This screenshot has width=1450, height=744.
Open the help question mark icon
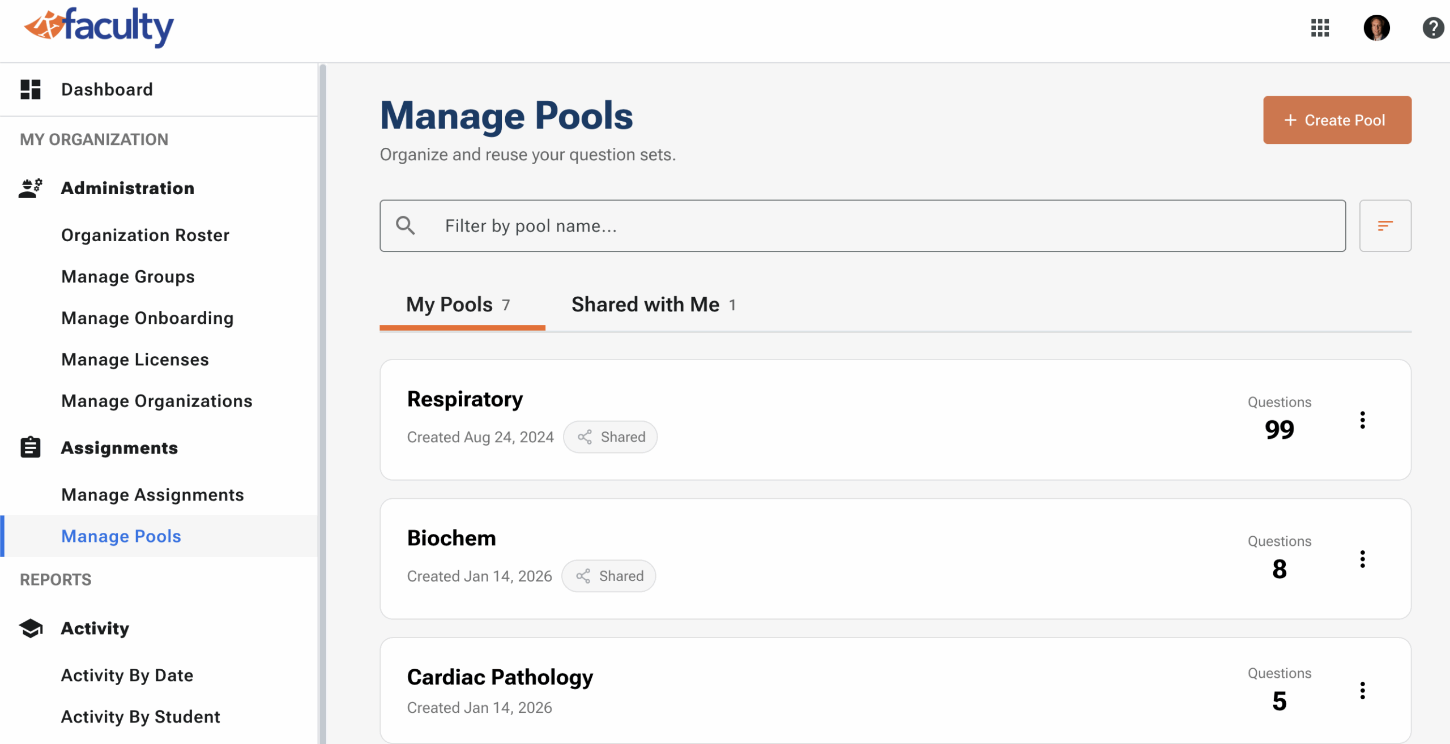[x=1432, y=28]
